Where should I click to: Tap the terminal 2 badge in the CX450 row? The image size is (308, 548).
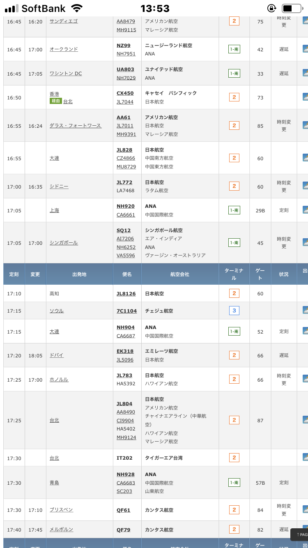pyautogui.click(x=234, y=97)
